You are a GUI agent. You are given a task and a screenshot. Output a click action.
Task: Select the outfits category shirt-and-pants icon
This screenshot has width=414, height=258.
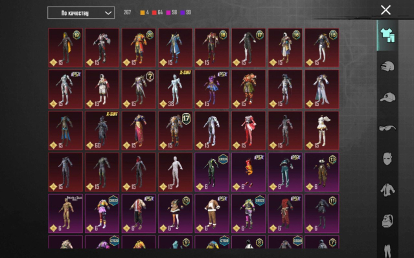(x=387, y=36)
